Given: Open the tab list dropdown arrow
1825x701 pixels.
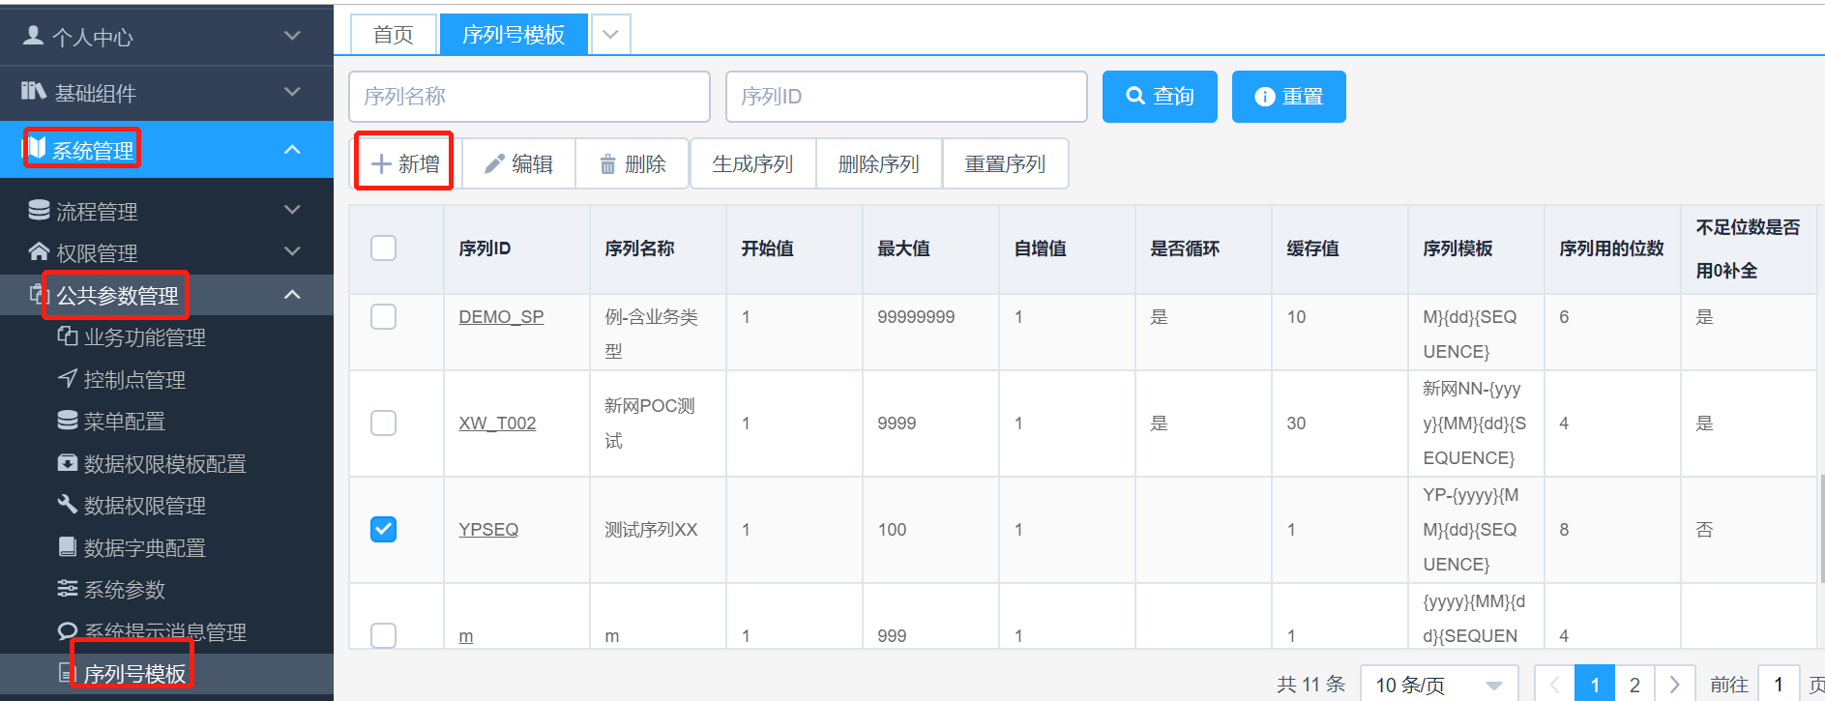Looking at the screenshot, I should click(x=610, y=35).
